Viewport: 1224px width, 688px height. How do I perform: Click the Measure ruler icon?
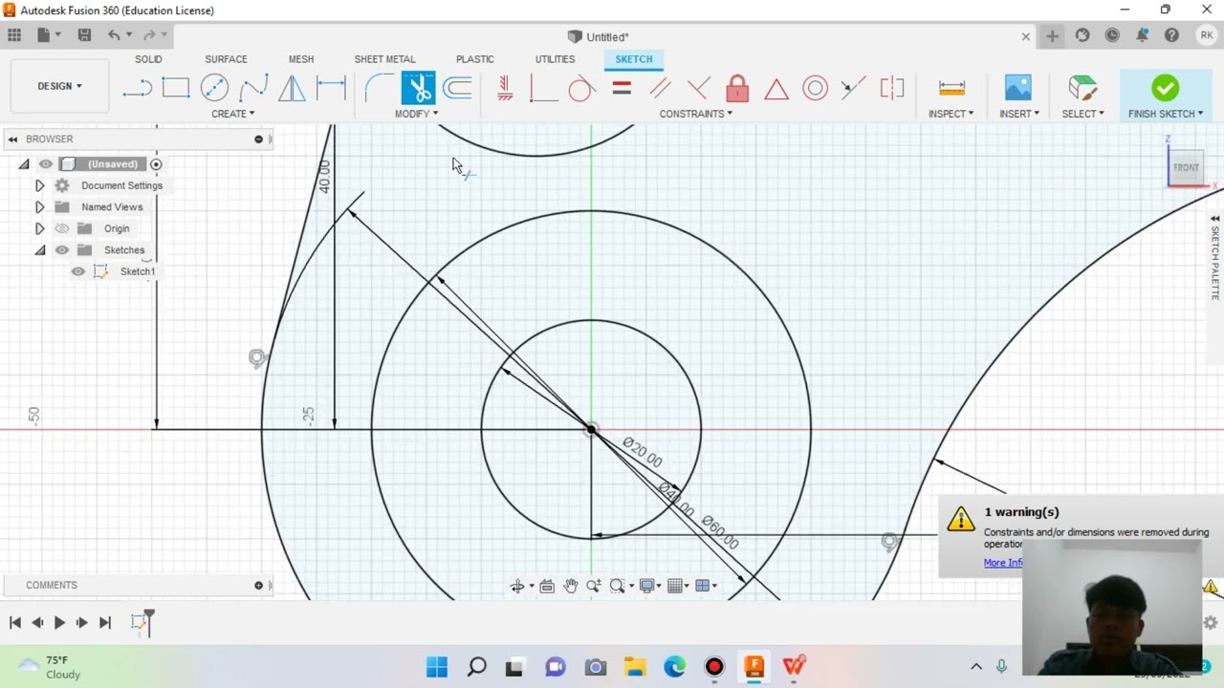(951, 89)
